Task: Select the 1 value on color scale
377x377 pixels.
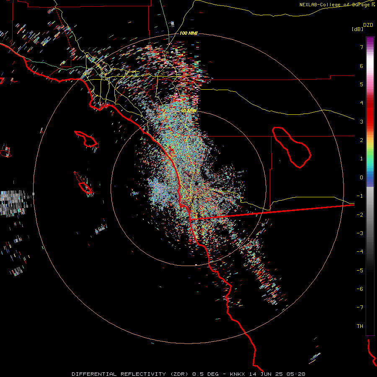Action: (x=362, y=159)
